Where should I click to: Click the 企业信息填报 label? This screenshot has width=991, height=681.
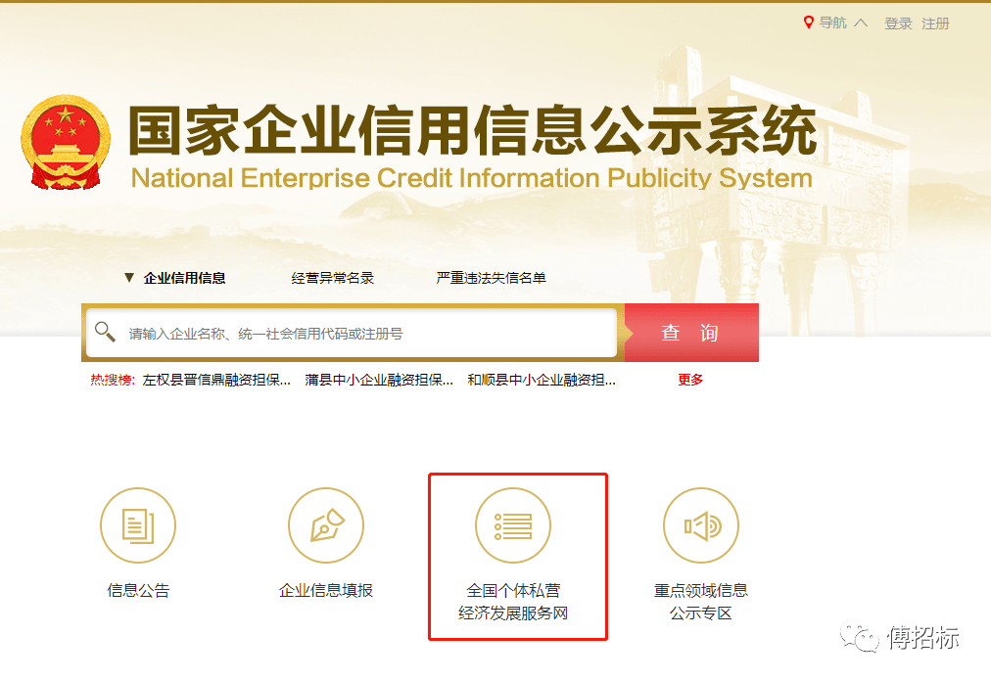point(326,591)
